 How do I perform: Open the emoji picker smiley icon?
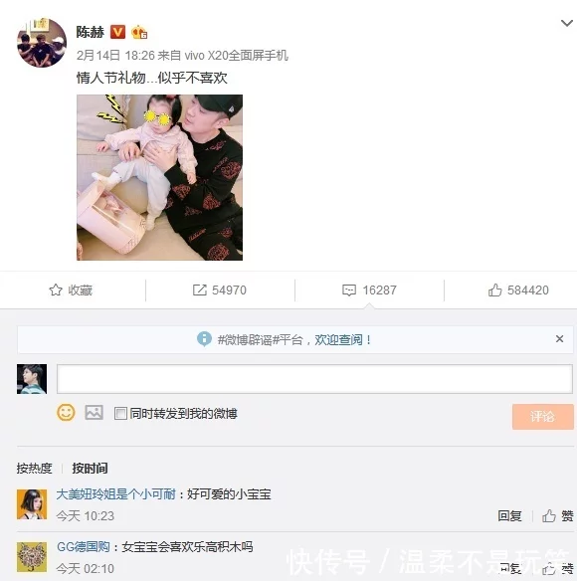point(66,413)
